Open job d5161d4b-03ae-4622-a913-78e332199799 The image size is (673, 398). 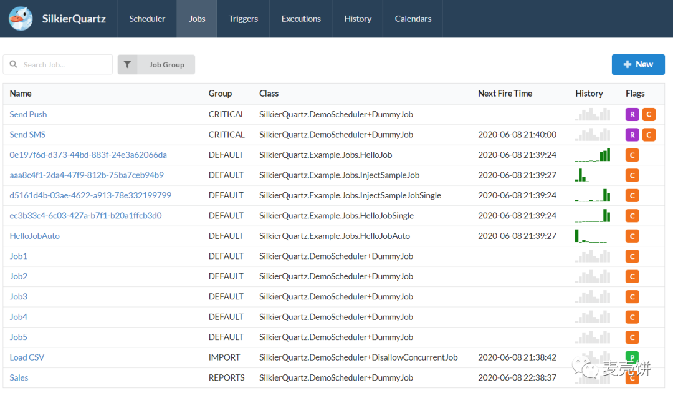click(x=90, y=195)
